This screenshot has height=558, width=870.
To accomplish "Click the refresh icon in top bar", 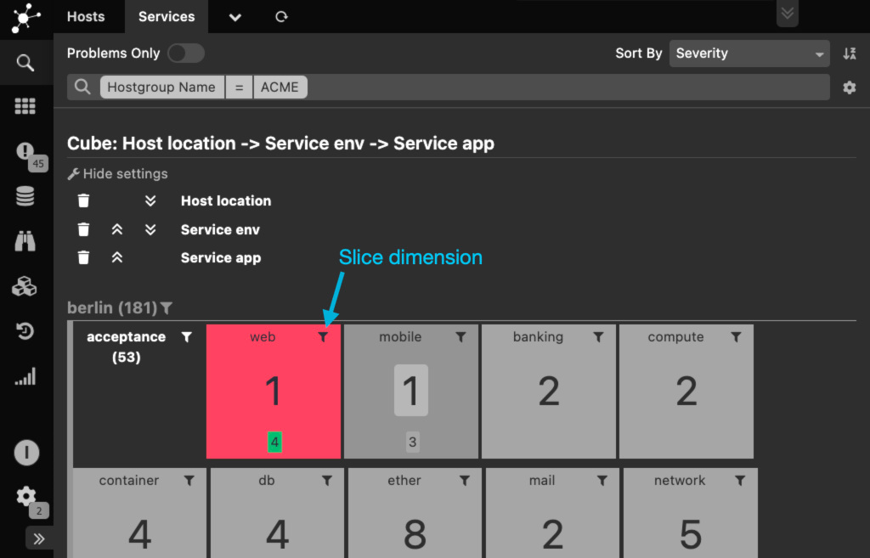I will pyautogui.click(x=281, y=17).
